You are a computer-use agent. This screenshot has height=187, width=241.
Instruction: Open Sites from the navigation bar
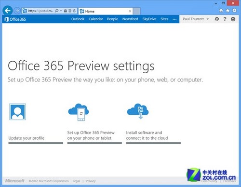click(x=164, y=19)
